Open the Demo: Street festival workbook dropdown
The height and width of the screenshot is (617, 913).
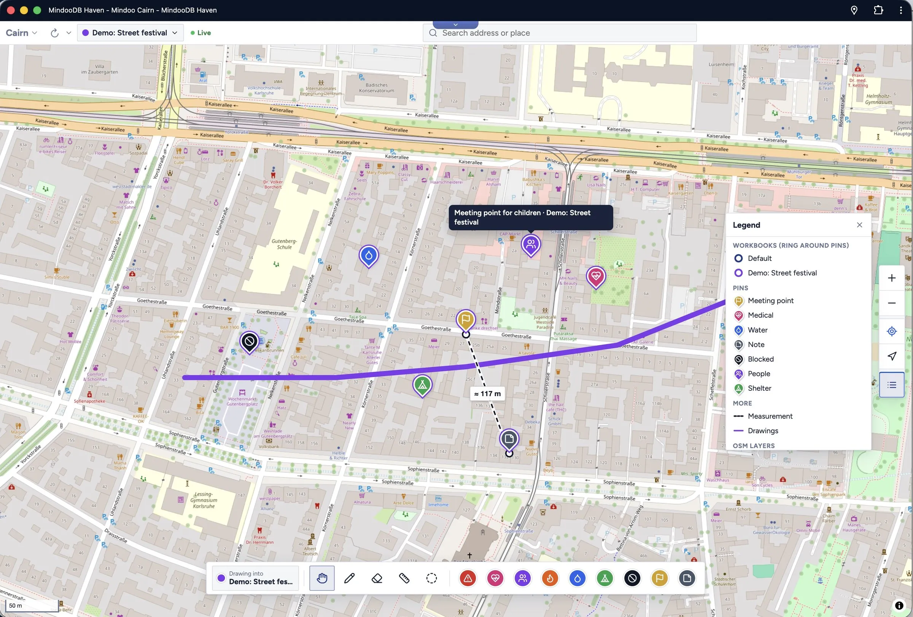coord(130,33)
